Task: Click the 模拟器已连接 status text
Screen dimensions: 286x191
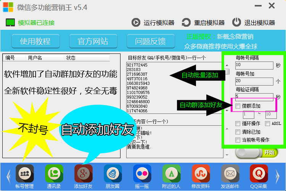Action: click(x=36, y=23)
